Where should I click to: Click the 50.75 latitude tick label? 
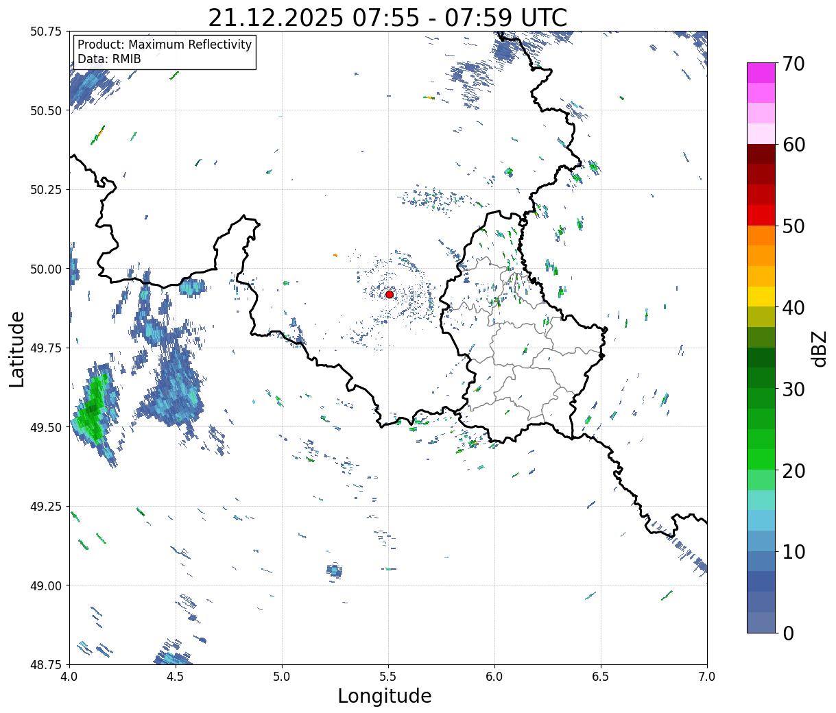46,32
